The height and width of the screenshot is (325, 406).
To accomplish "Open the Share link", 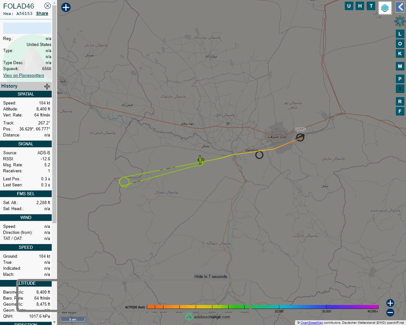I will click(42, 13).
